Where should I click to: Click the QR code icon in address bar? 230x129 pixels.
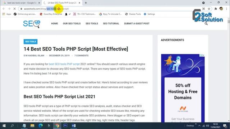coord(204,9)
